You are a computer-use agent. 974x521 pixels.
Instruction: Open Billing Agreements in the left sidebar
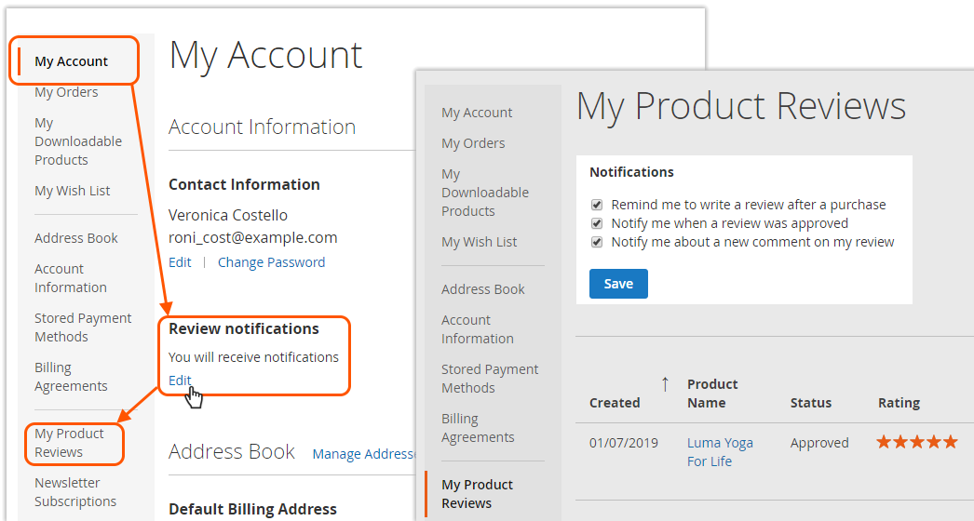(x=71, y=376)
